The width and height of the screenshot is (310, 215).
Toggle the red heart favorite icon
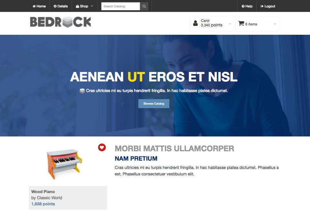pyautogui.click(x=102, y=147)
